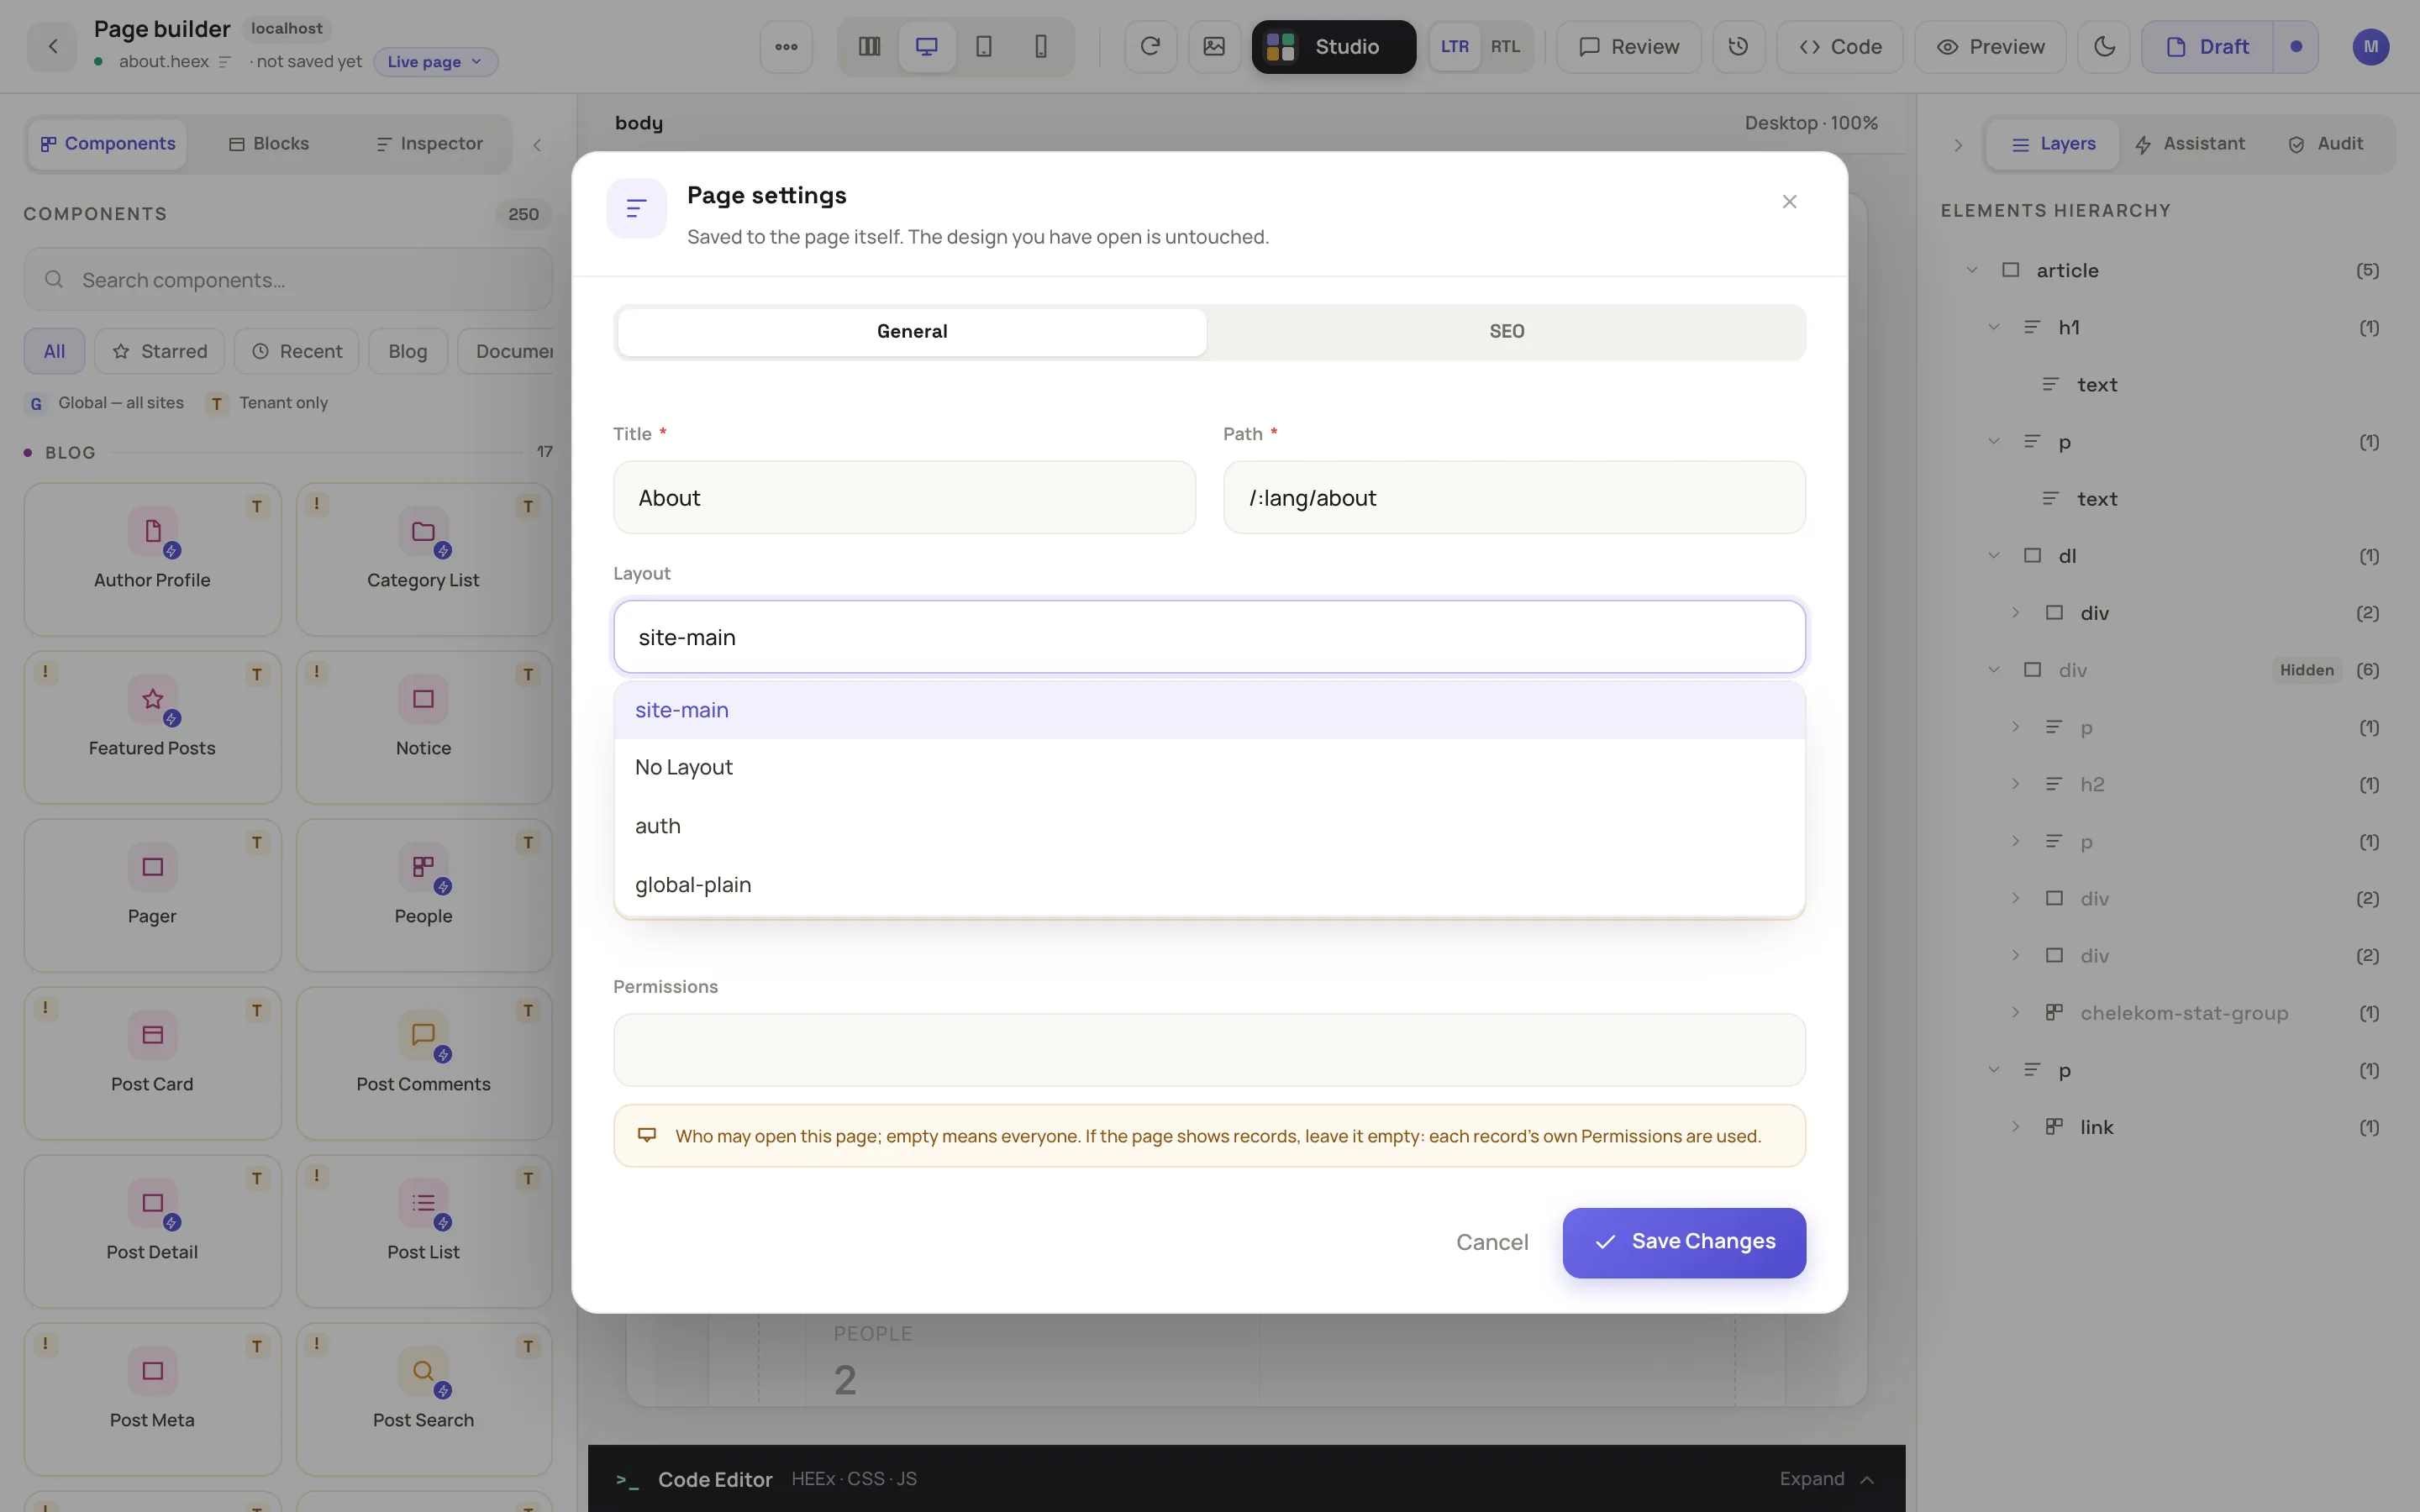Expand the chelekom-stat-group layer

coord(2015,1012)
